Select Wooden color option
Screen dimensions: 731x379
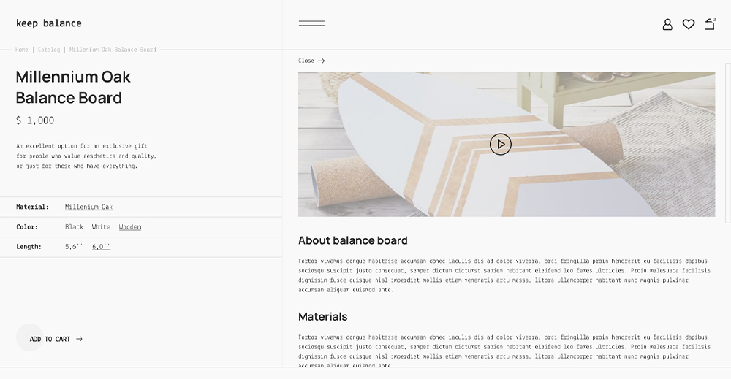point(130,227)
